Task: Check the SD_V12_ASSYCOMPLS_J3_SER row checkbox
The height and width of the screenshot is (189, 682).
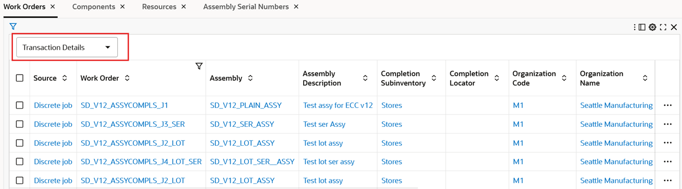Action: pyautogui.click(x=19, y=124)
